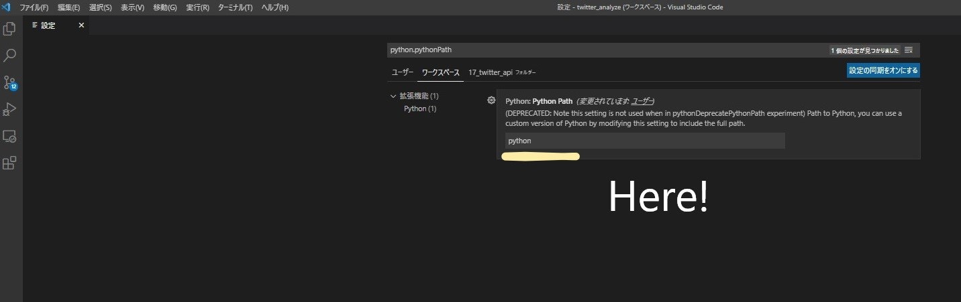Open the Extensions view

pyautogui.click(x=9, y=163)
